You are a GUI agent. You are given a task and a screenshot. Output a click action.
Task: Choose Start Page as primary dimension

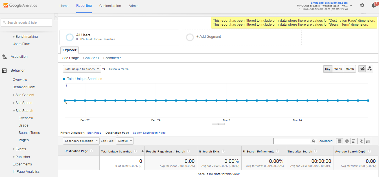94,133
